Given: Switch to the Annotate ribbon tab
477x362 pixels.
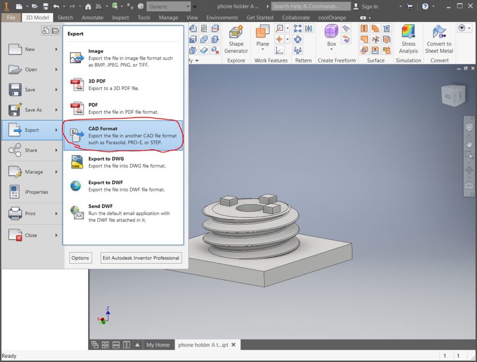Looking at the screenshot, I should pyautogui.click(x=93, y=18).
